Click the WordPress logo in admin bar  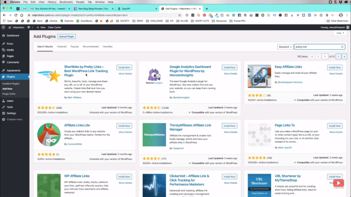coord(3,27)
